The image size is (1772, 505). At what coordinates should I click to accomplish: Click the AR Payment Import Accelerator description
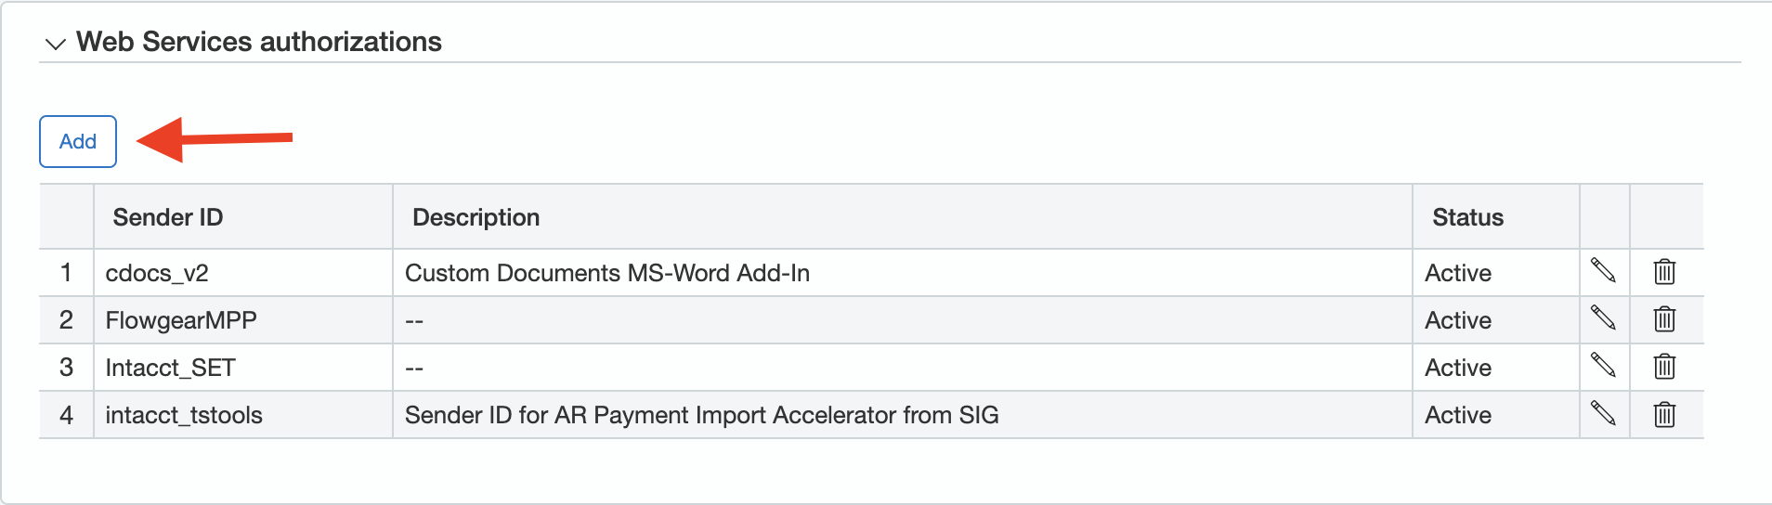tap(701, 415)
